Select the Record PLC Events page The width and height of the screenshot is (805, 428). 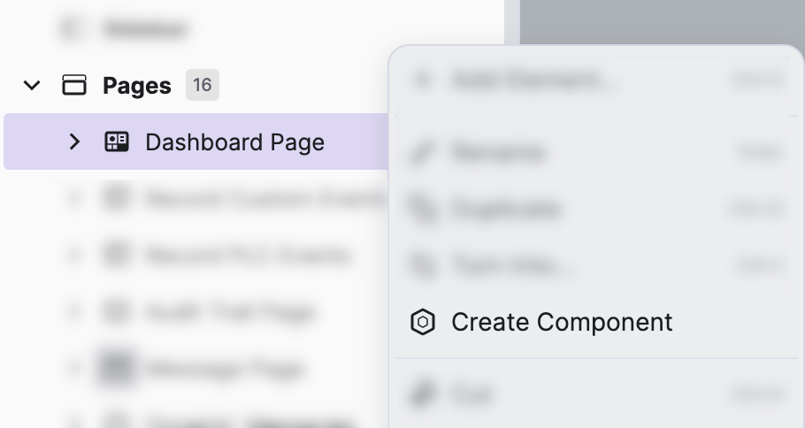coord(248,256)
